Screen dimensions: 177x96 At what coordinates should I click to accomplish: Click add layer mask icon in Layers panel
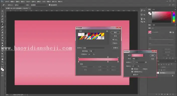(x=162, y=94)
